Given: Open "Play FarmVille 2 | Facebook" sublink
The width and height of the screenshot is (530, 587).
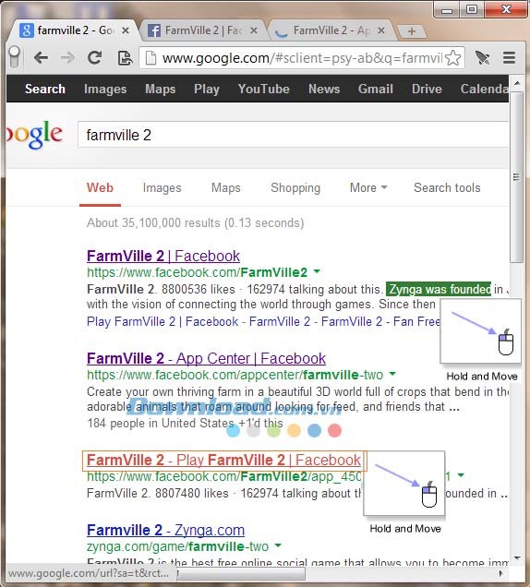Looking at the screenshot, I should click(x=163, y=321).
